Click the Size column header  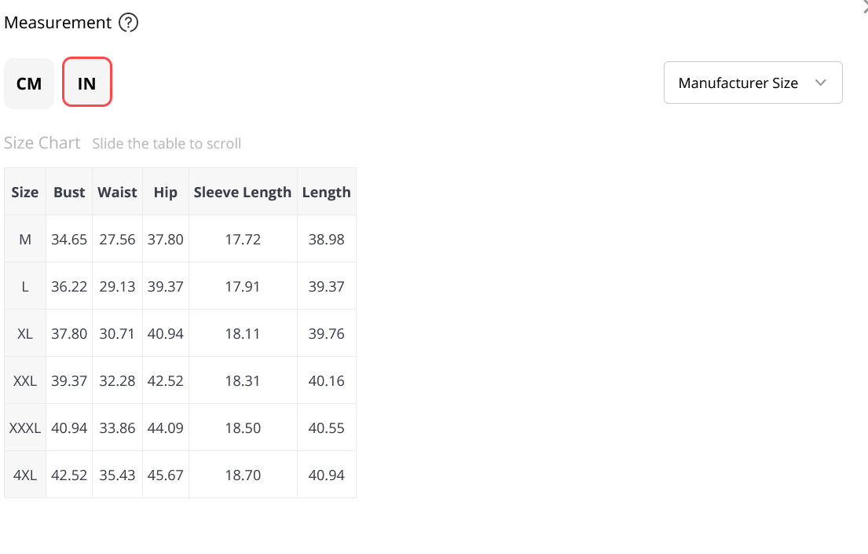(x=25, y=193)
